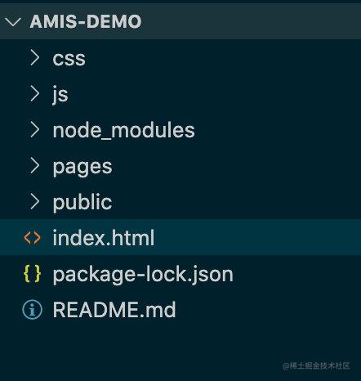This screenshot has height=381, width=361.
Task: Open the index.html file
Action: [104, 238]
